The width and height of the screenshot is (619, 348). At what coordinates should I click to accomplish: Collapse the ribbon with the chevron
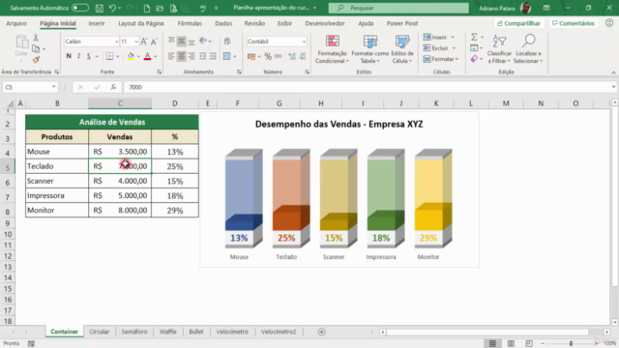pyautogui.click(x=613, y=72)
